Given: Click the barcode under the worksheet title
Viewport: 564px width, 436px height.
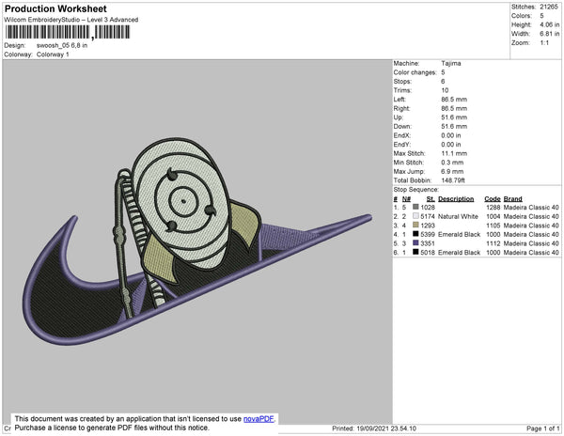Looking at the screenshot, I should [x=68, y=32].
